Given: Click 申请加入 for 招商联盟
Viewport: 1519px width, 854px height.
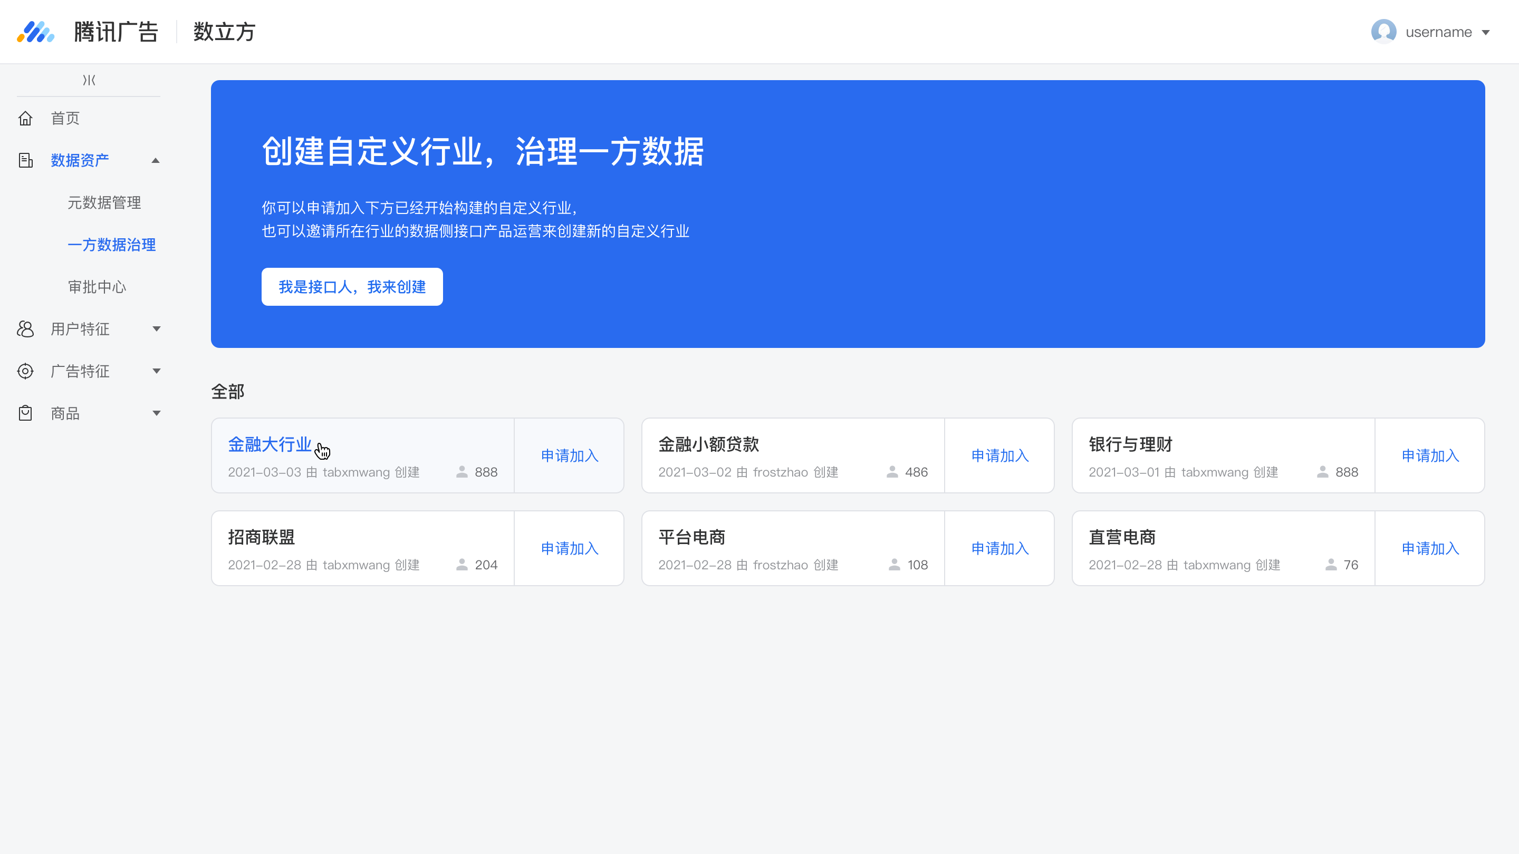Looking at the screenshot, I should point(570,548).
